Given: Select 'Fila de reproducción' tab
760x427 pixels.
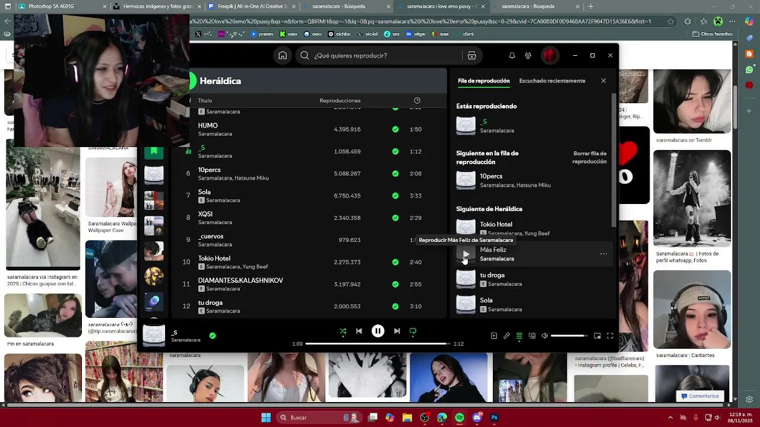Looking at the screenshot, I should click(x=484, y=81).
